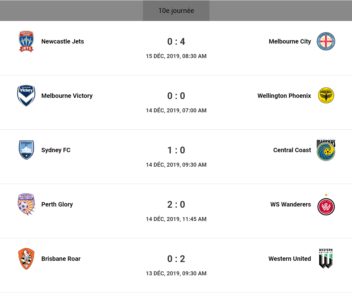The image size is (352, 296).
Task: Select the Sydney FC shield logo
Action: click(26, 150)
